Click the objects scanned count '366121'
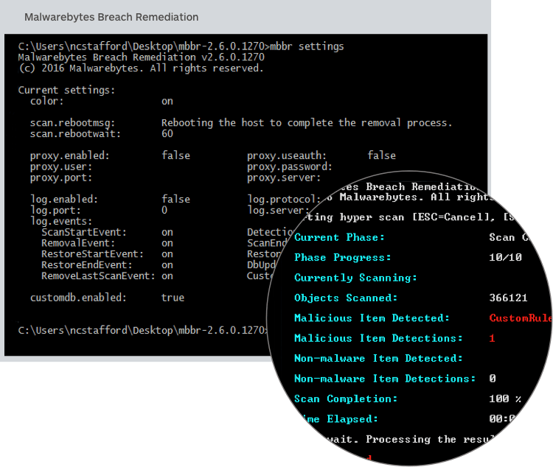 coord(508,298)
